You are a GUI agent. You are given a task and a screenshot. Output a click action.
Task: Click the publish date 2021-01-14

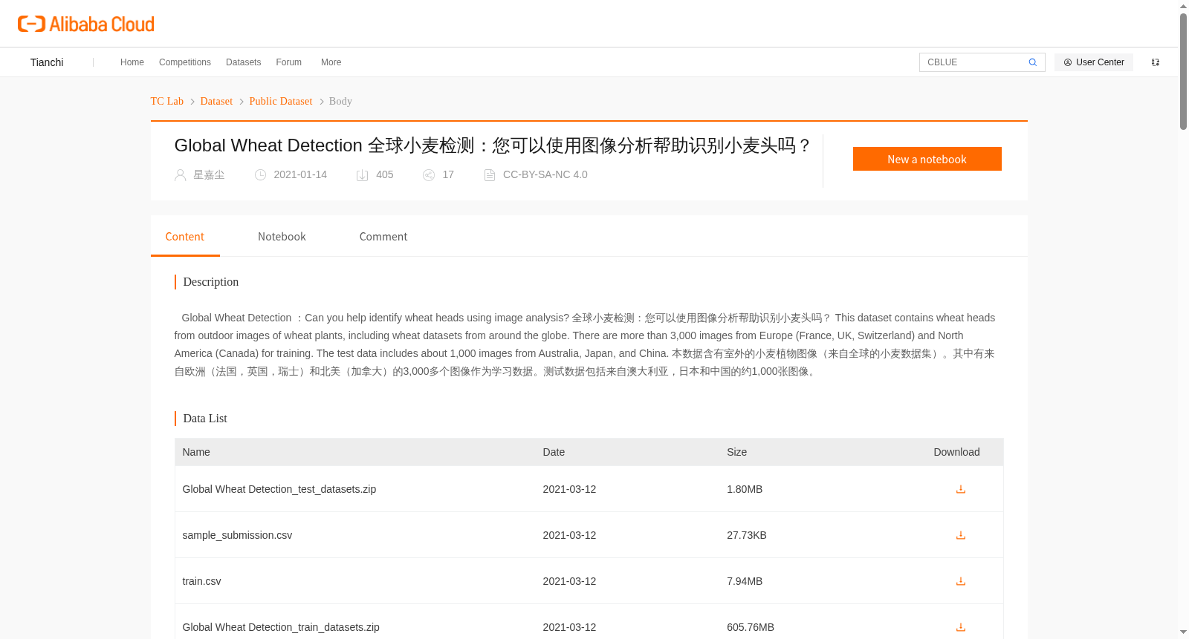[300, 175]
